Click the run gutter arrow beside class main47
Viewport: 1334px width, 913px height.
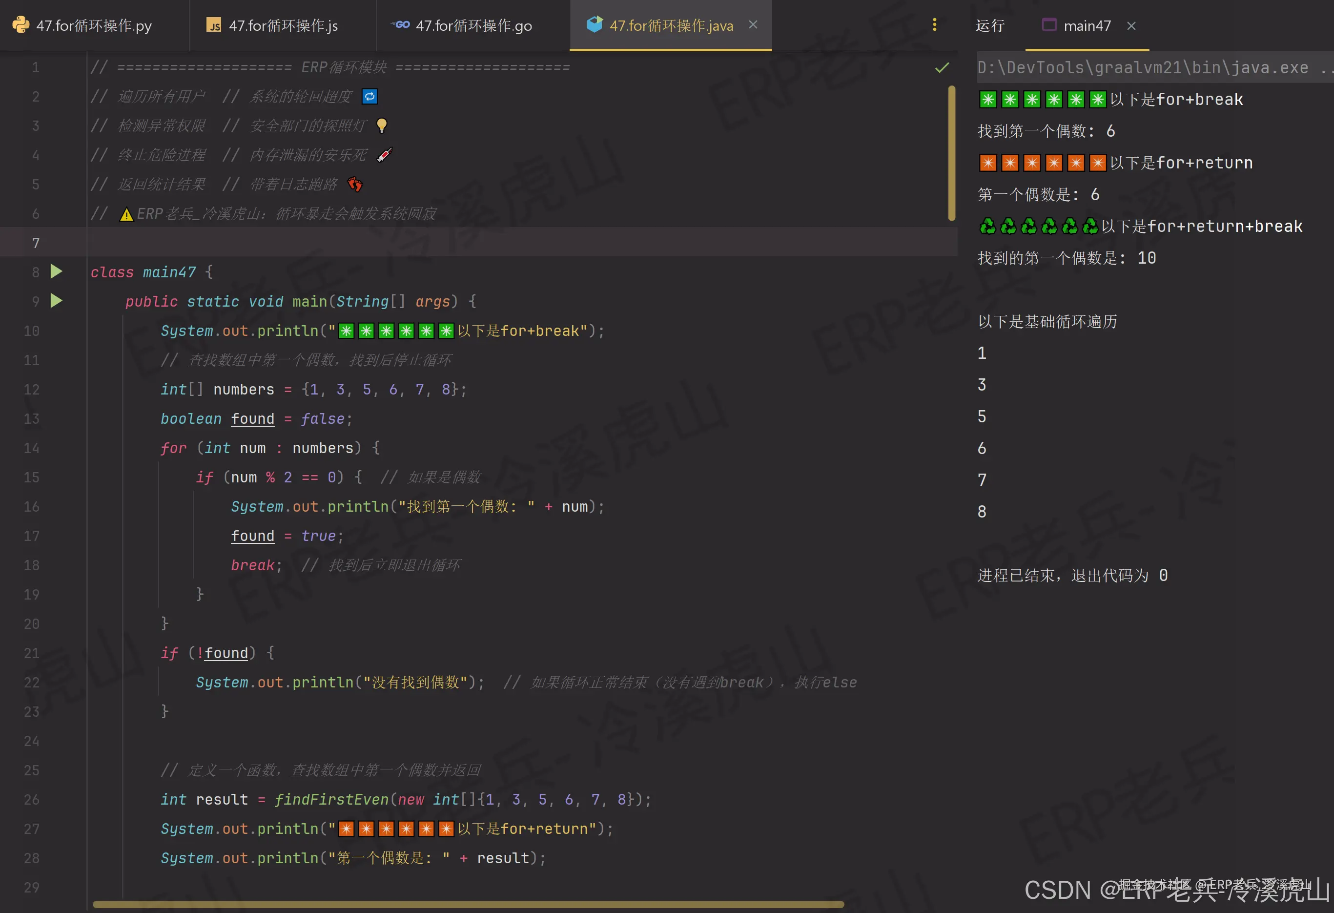click(x=56, y=271)
